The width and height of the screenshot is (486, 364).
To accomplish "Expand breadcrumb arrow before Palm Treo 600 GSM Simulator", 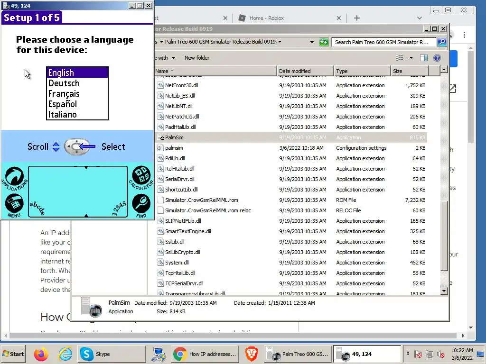I will pyautogui.click(x=161, y=42).
